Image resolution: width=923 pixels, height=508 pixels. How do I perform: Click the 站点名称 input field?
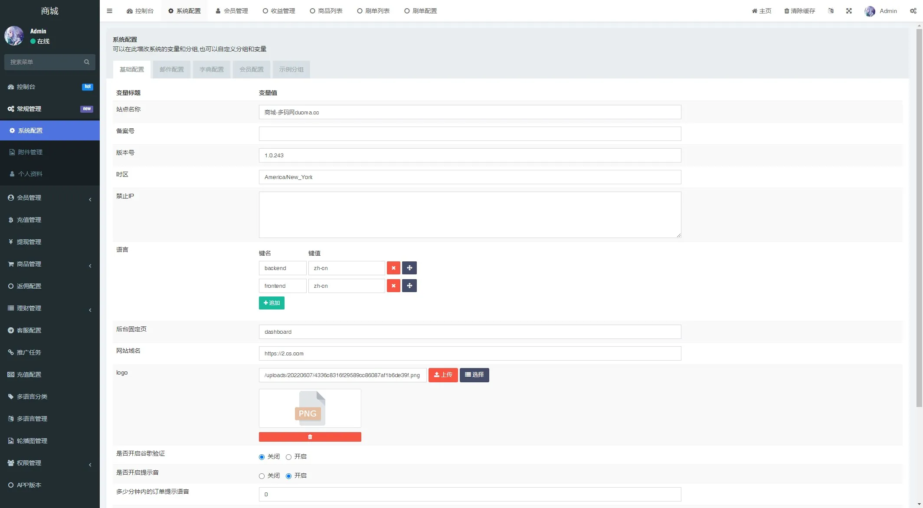click(x=470, y=112)
